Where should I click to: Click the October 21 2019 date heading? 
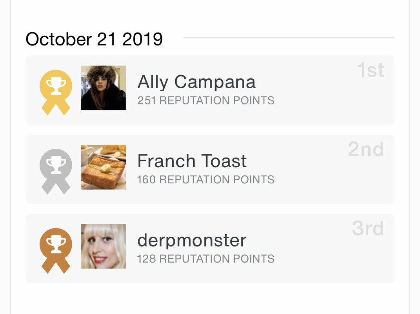(x=94, y=39)
